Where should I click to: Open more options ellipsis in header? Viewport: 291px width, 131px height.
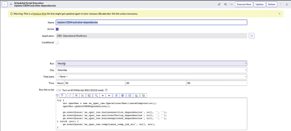pos(232,4)
